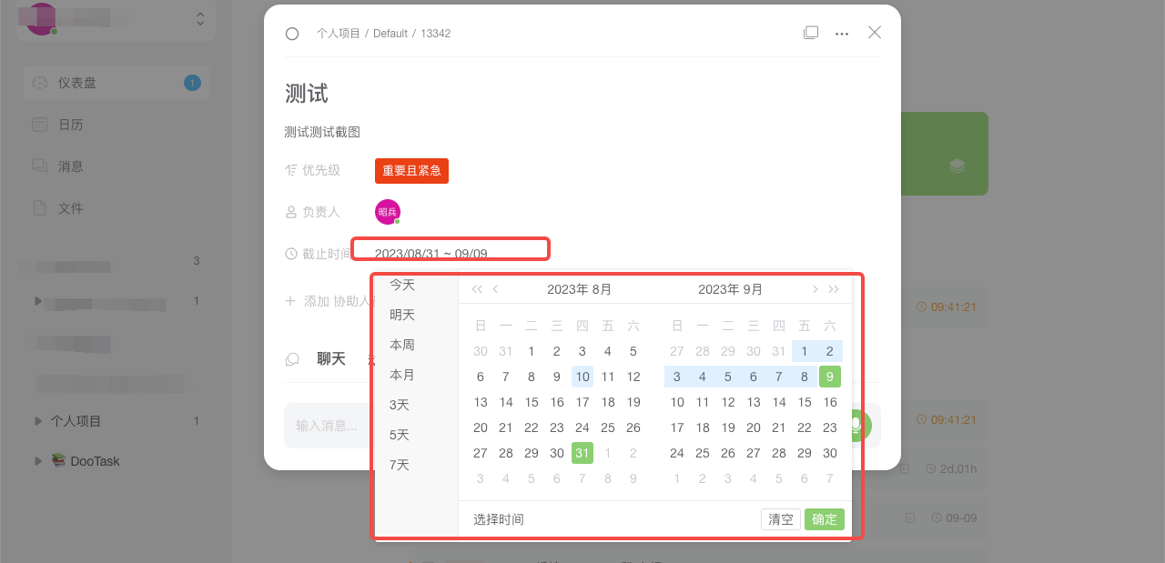Open the ellipsis more-options menu of the task
1165x563 pixels.
[x=843, y=33]
